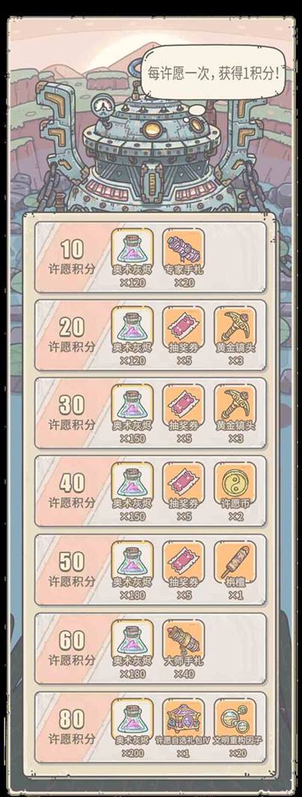Tap the 抽奖券 ticket in the 40-point row
Image resolution: width=302 pixels, height=797 pixels.
coord(184,484)
